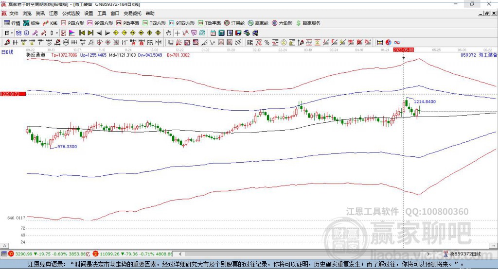Click the 极反通道 indicator label

pos(36,55)
